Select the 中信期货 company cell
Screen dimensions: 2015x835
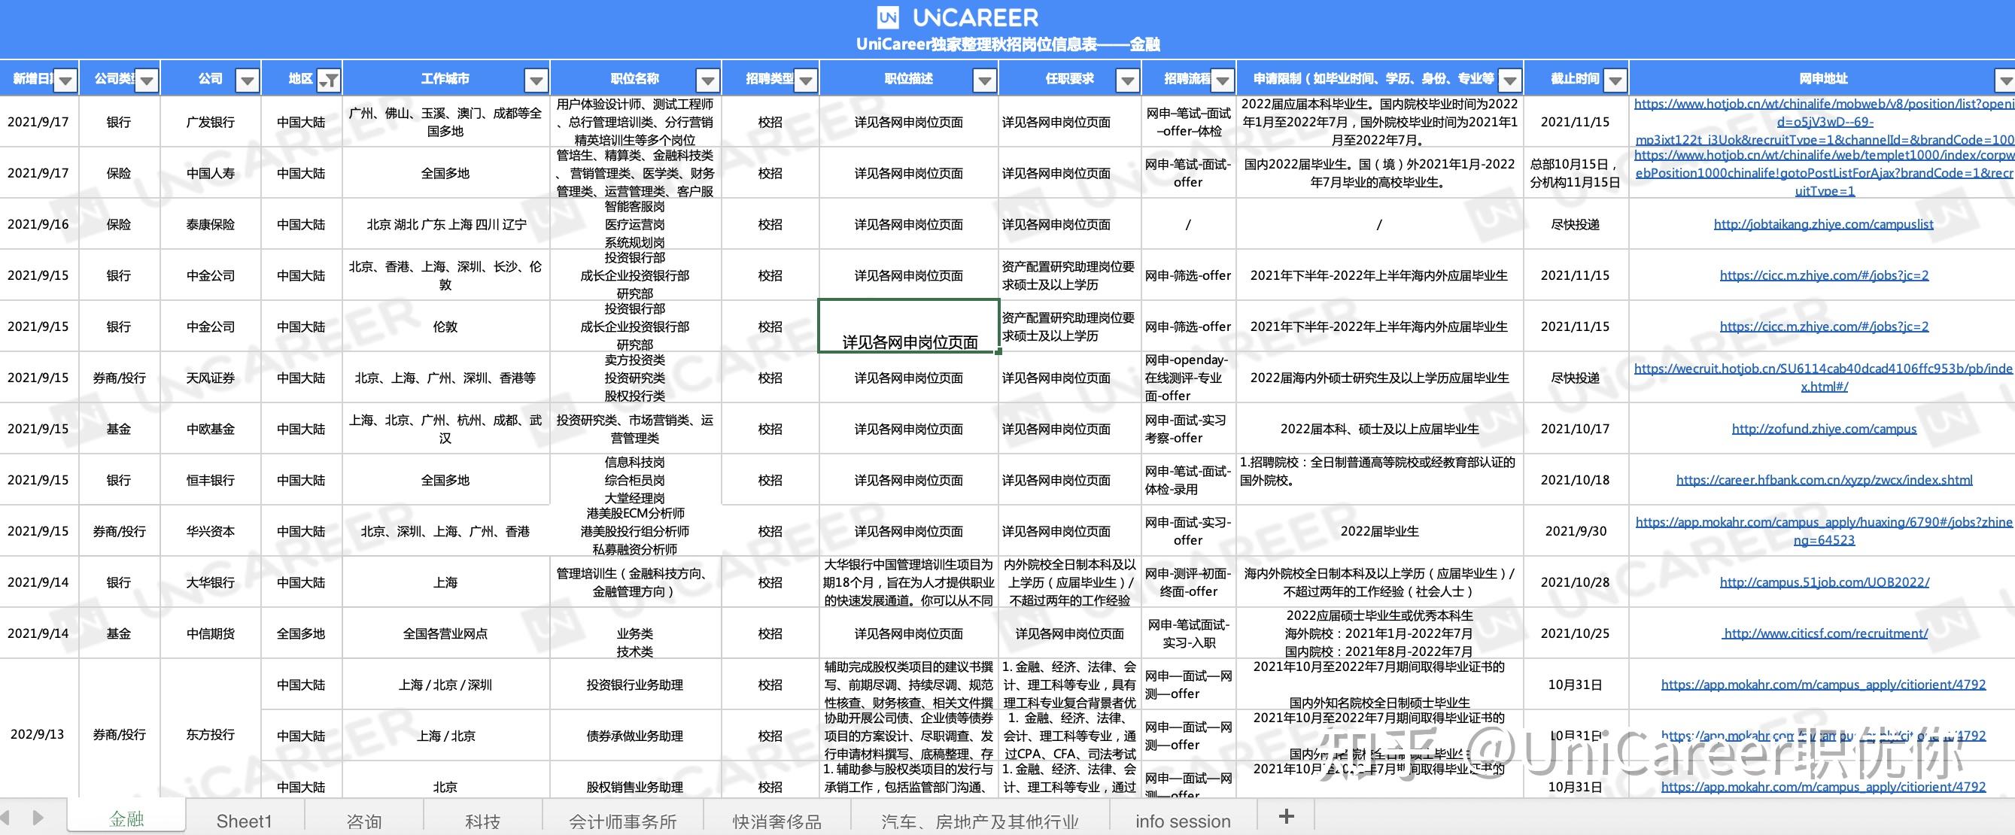pyautogui.click(x=211, y=633)
